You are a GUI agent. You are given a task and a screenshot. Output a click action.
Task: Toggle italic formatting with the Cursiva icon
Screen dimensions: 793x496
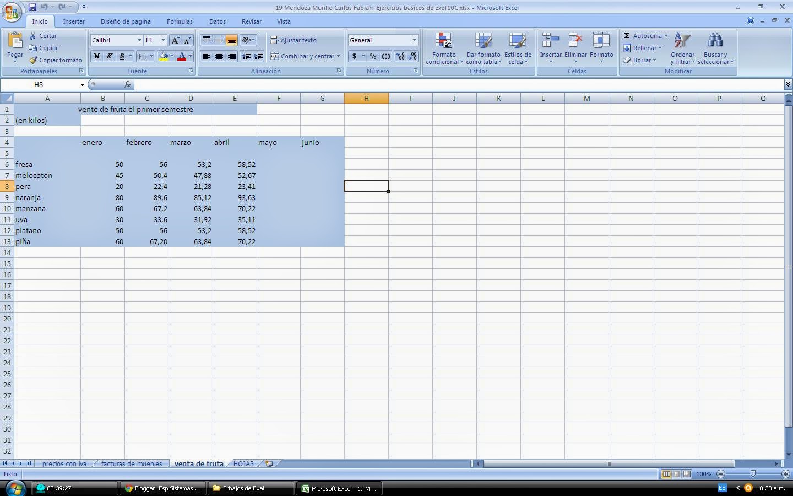(108, 56)
